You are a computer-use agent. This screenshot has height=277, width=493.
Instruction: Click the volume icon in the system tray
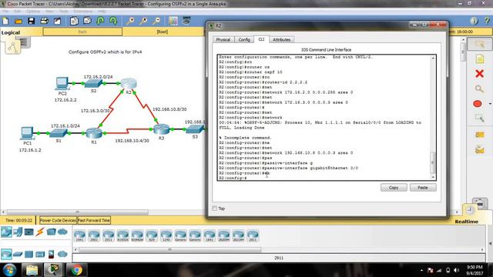(456, 270)
